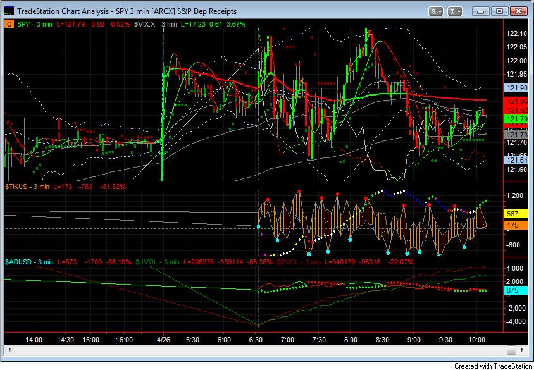Click the TradeStation chart icon in title bar

[9, 11]
